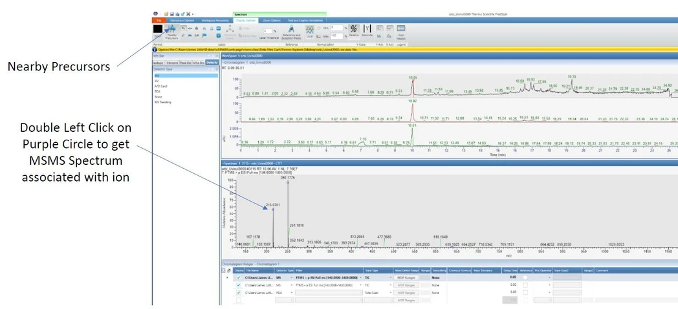Screen dimensions: 678x309
Task: Click the printer icon in Chromatogram Ranges panel
Action: [x=229, y=270]
